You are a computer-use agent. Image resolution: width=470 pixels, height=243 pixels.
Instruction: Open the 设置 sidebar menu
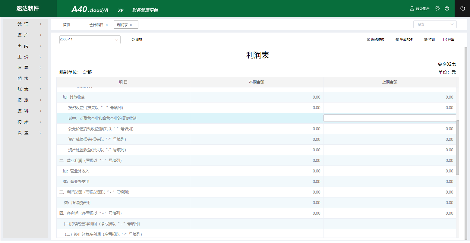25,133
